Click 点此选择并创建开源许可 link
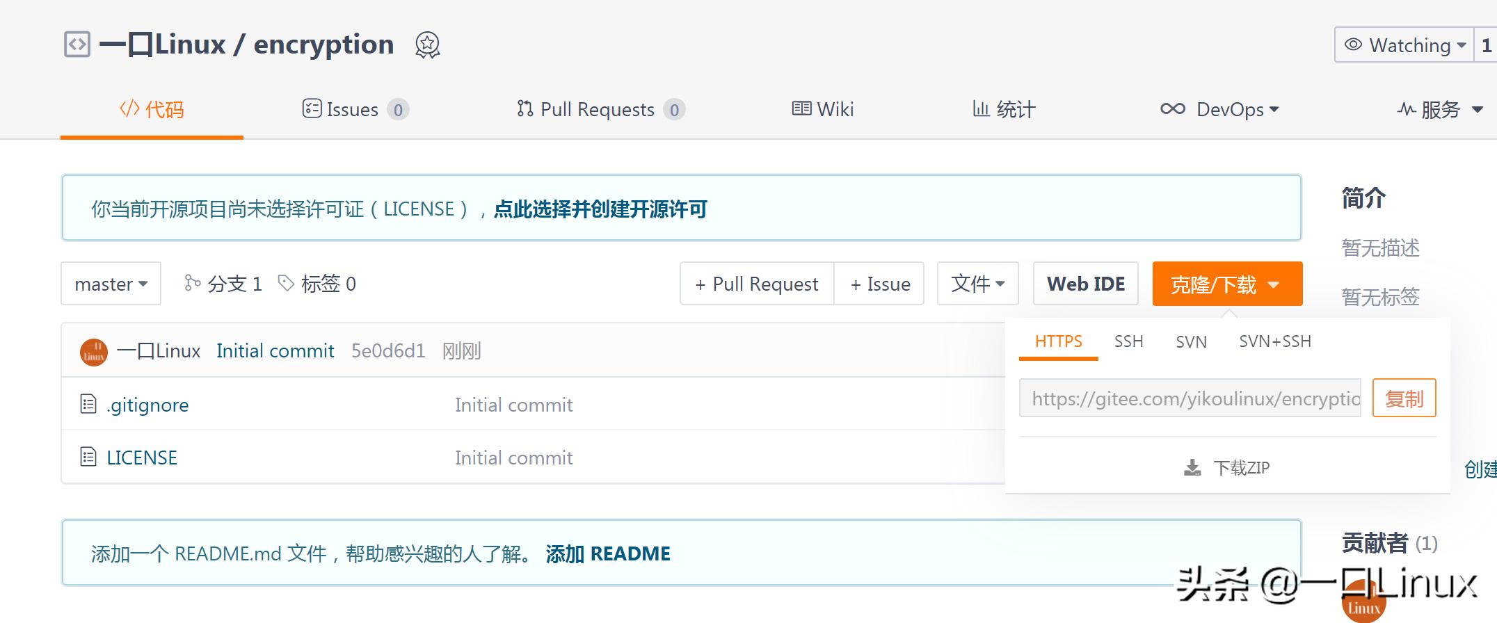 click(x=600, y=209)
